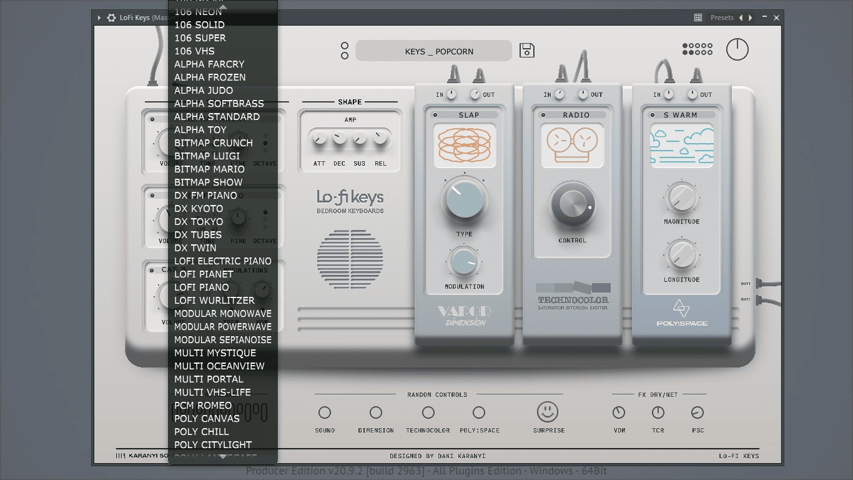
Task: Toggle the SLAP effect on/off LED
Action: (435, 115)
